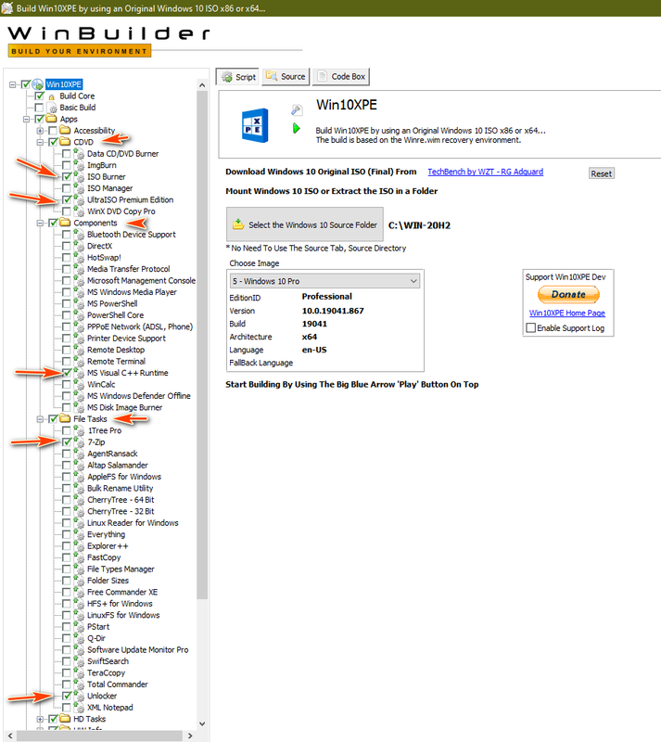Toggle MS Visual C++ Runtime checkbox

[67, 373]
